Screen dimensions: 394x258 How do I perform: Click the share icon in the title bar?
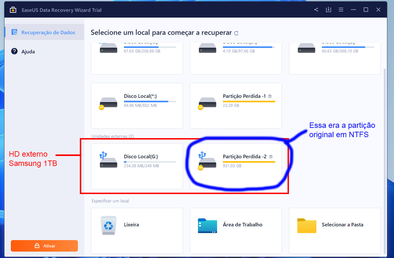tap(316, 10)
